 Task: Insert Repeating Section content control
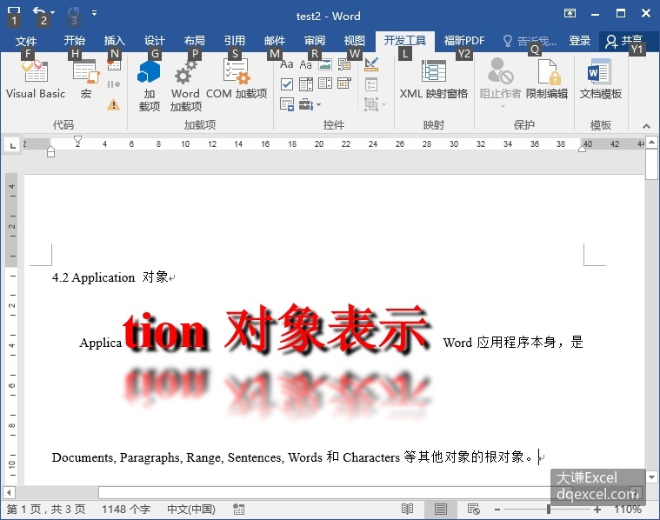tap(287, 104)
